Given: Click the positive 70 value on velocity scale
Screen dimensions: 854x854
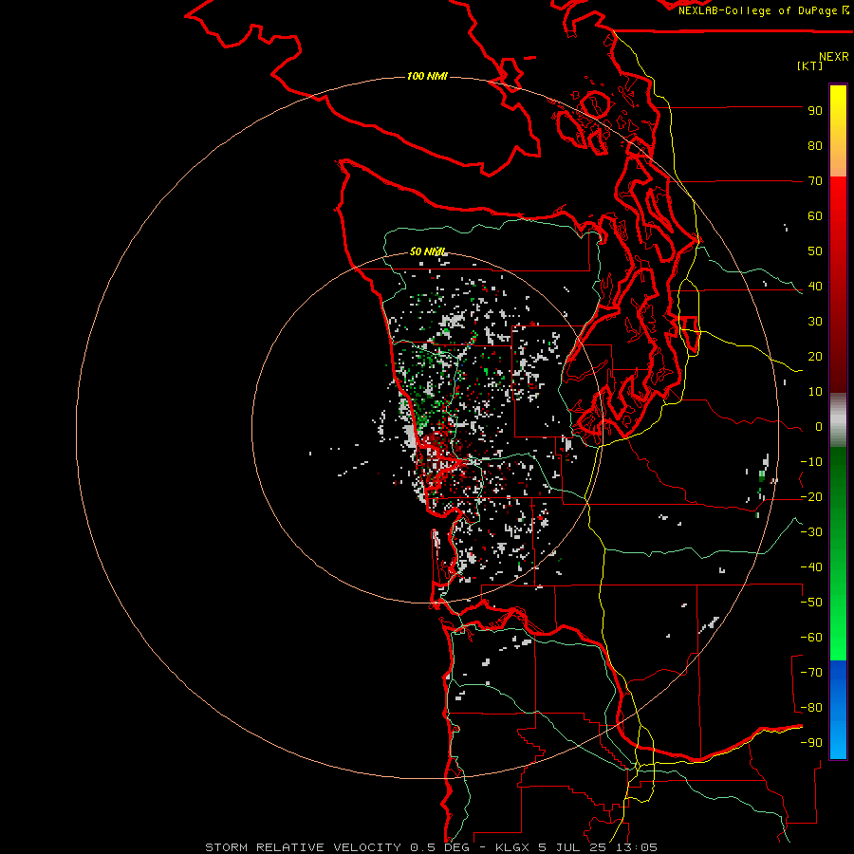Looking at the screenshot, I should (x=815, y=181).
